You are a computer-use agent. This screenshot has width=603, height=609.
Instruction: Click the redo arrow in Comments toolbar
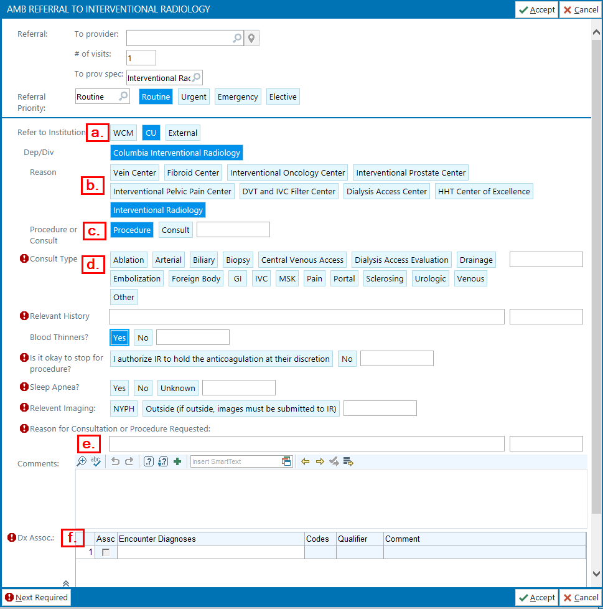(x=129, y=461)
